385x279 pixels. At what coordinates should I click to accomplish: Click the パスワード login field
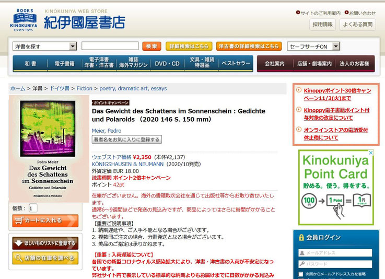click(x=335, y=264)
